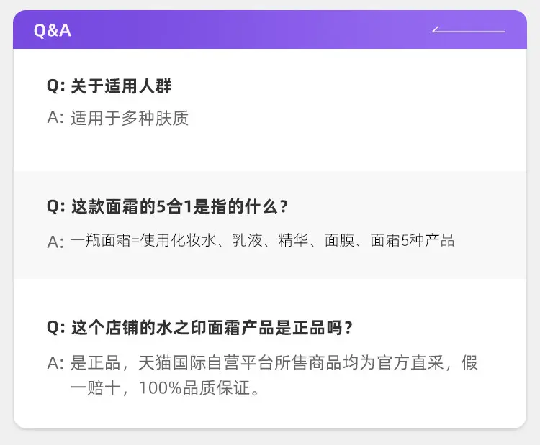The width and height of the screenshot is (540, 445).
Task: Click the word 精华 in second answer
Action: click(x=294, y=240)
